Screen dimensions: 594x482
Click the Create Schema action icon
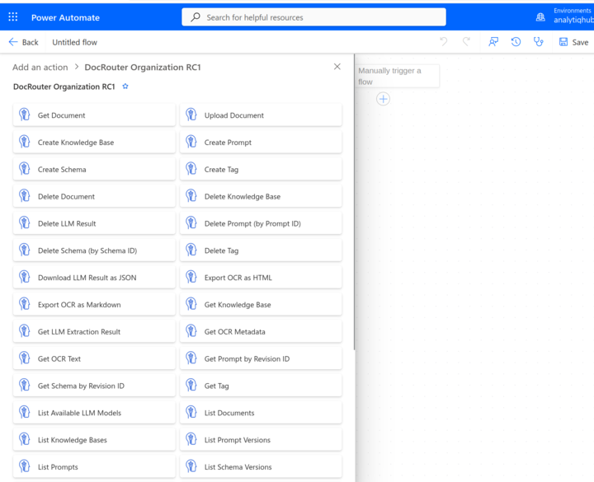tap(25, 169)
